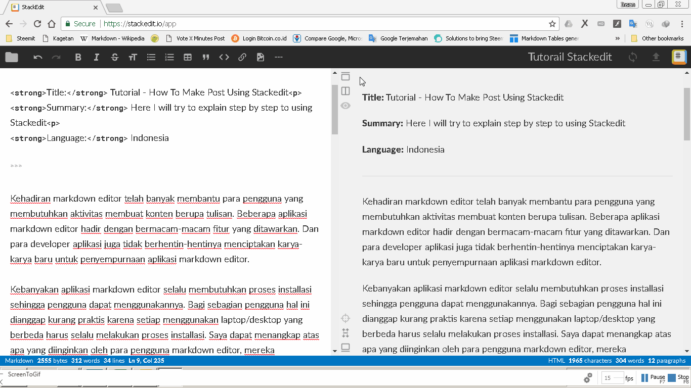Open the Google Translate extension
Image resolution: width=691 pixels, height=388 pixels.
(x=633, y=24)
